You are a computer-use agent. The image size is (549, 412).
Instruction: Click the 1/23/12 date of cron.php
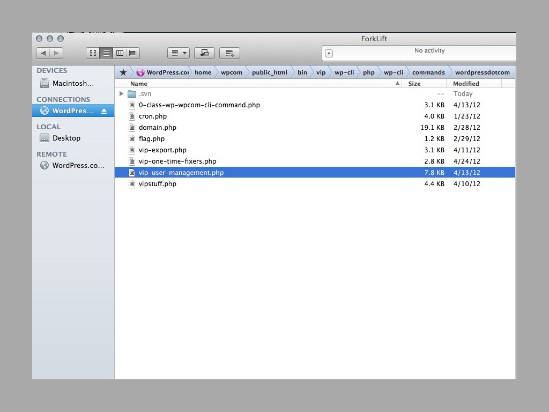[467, 116]
